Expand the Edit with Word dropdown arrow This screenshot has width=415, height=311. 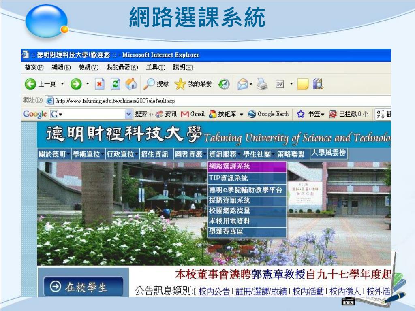pos(291,84)
